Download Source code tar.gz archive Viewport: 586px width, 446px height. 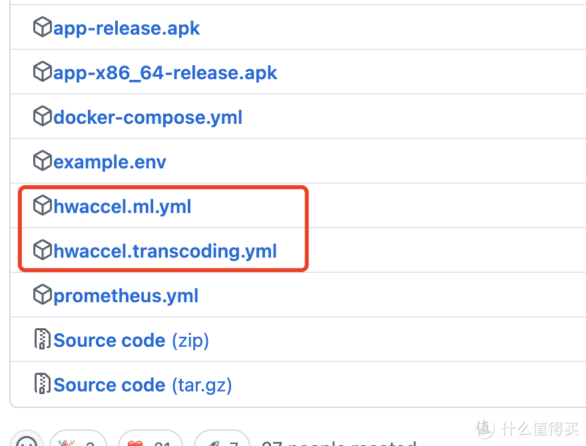click(x=143, y=385)
